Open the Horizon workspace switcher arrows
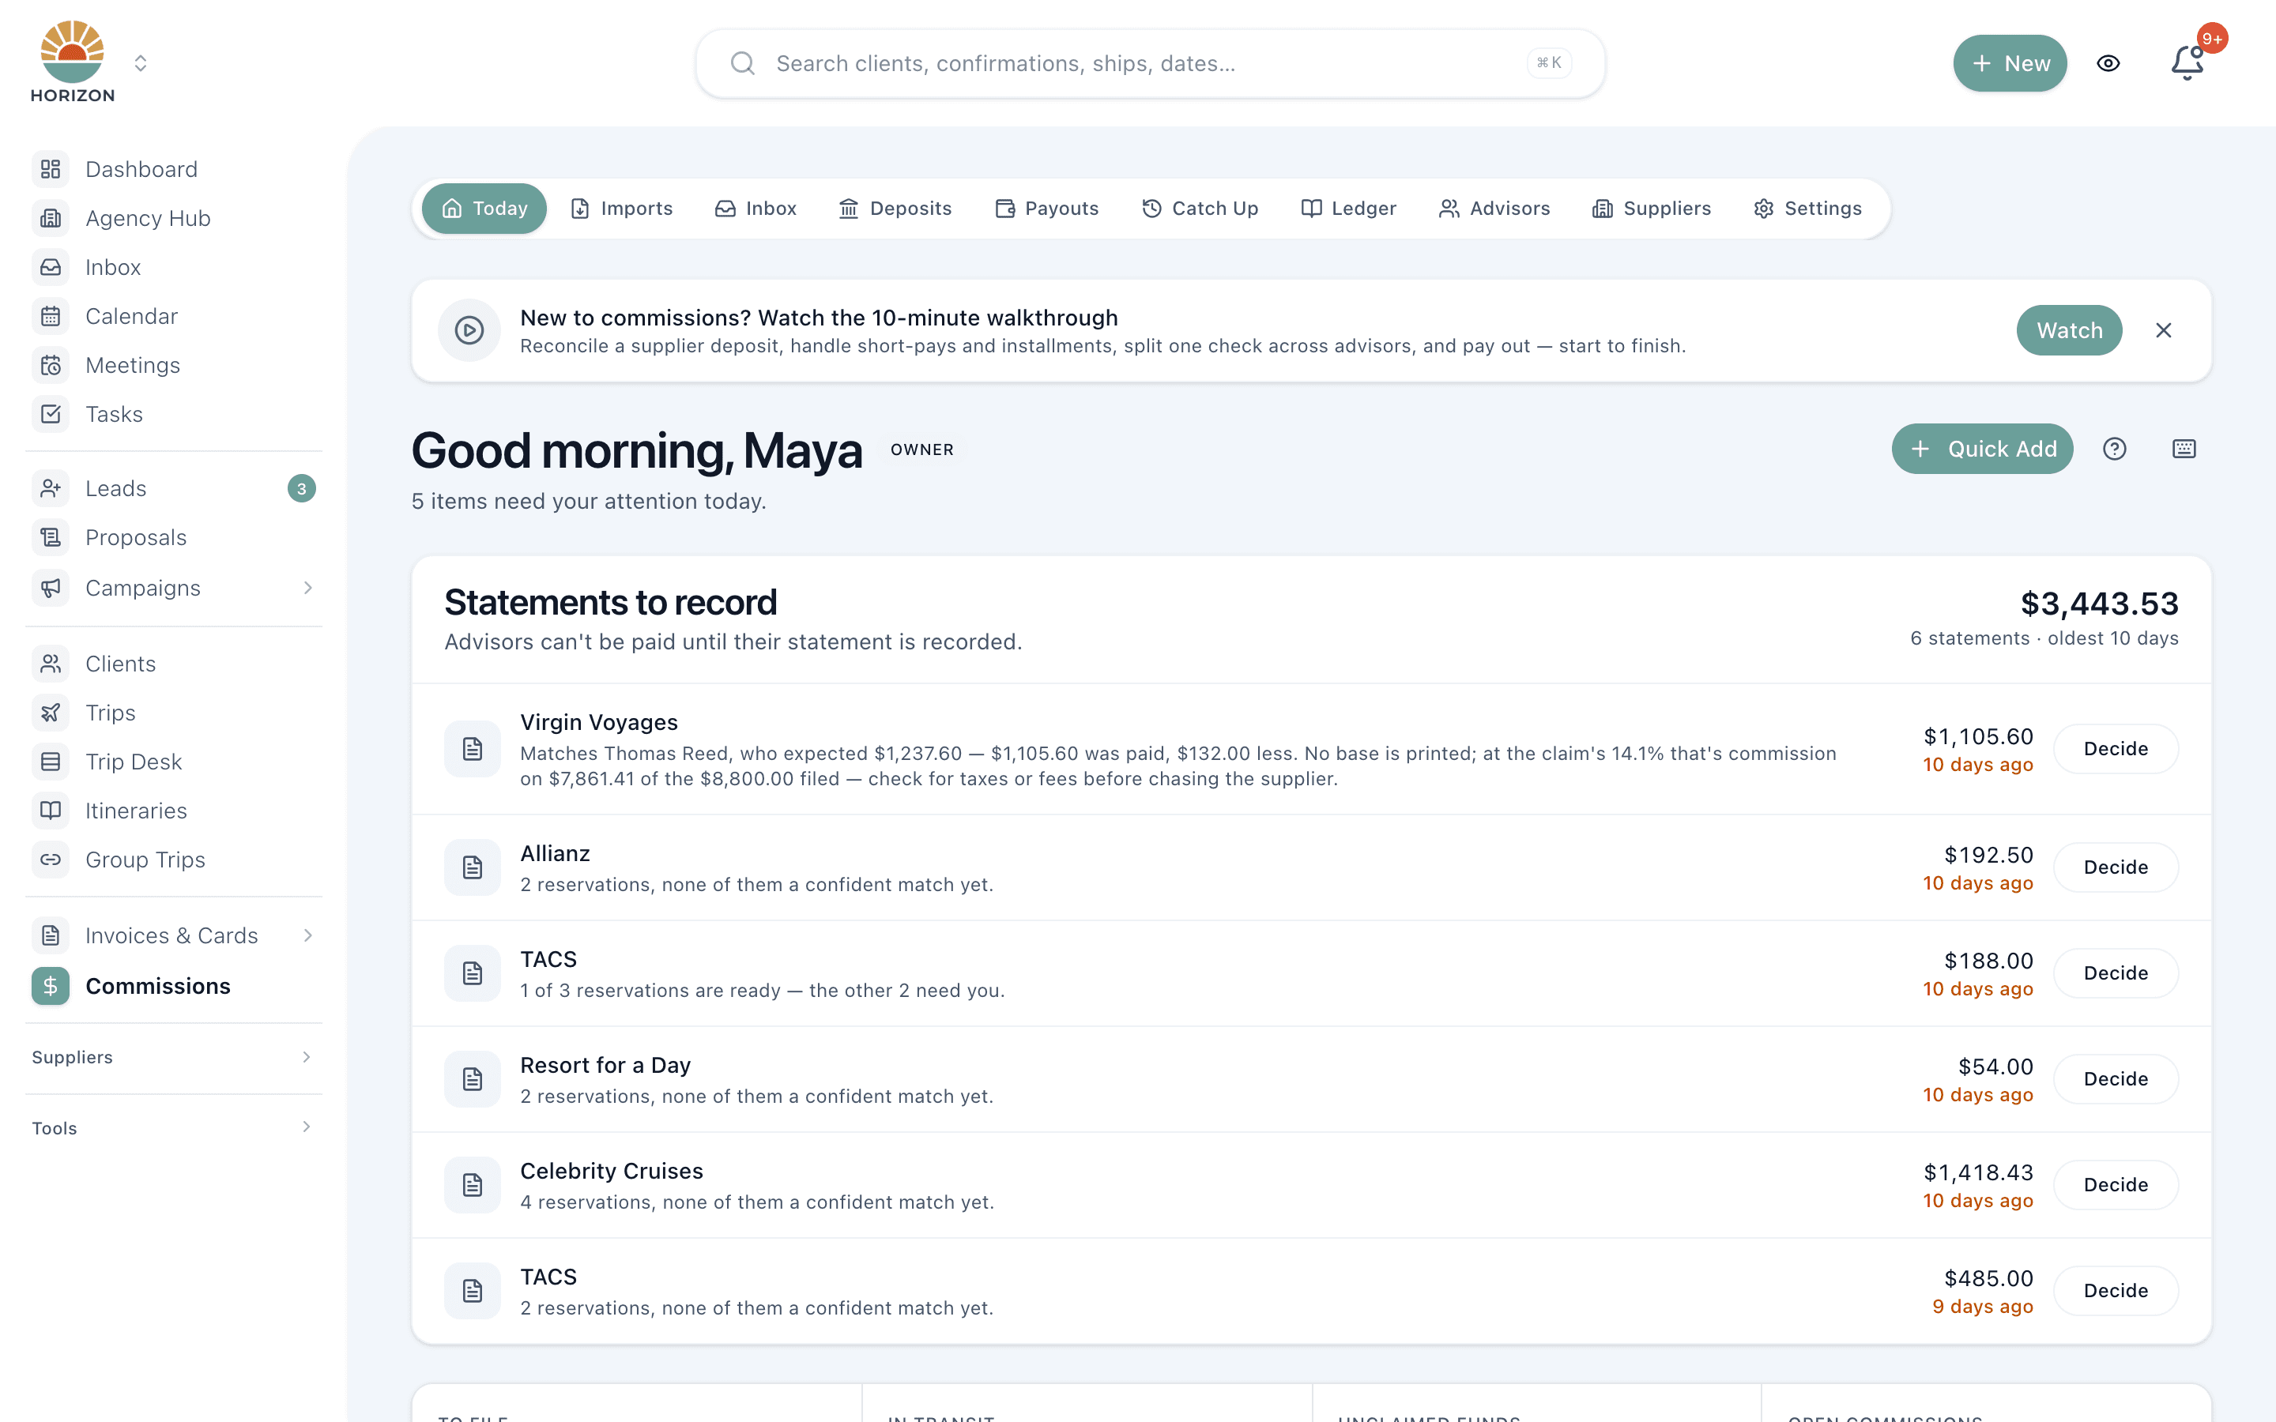Viewport: 2276px width, 1422px height. (x=140, y=63)
